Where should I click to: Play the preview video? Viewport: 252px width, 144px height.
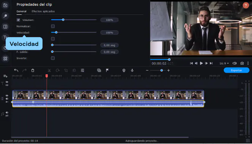201,63
